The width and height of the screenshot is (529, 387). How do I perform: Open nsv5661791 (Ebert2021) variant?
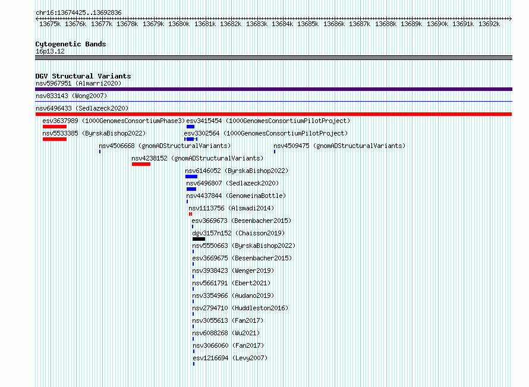(x=231, y=283)
